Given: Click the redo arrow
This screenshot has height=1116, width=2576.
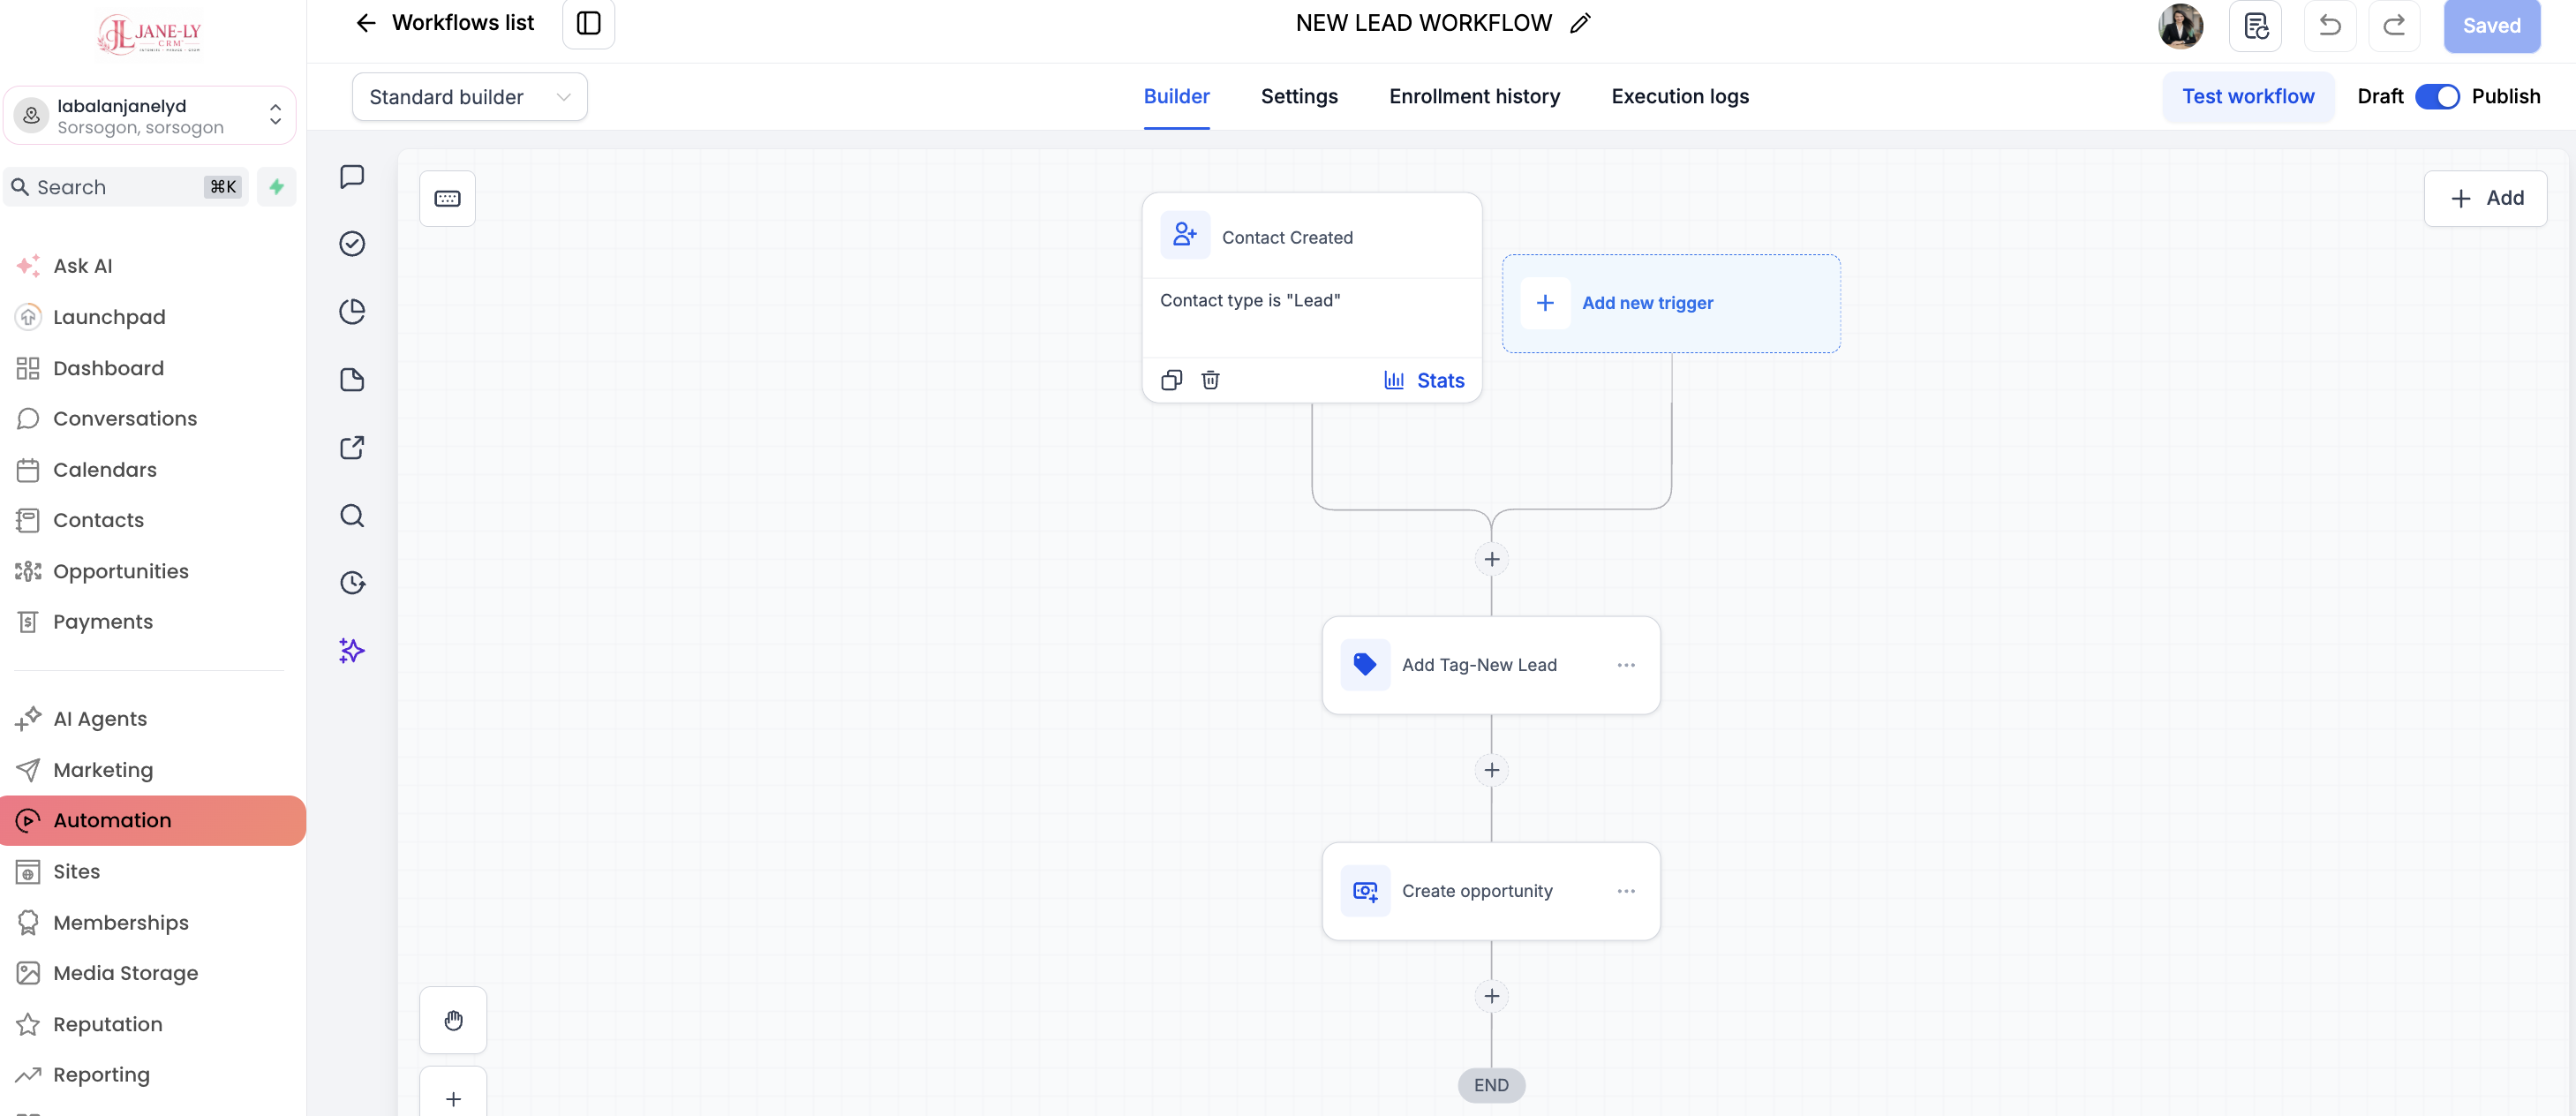Looking at the screenshot, I should [2394, 26].
